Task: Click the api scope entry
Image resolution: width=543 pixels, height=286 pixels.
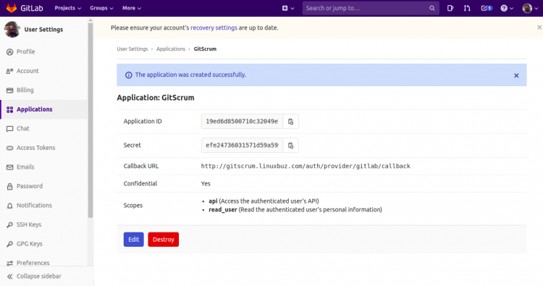Action: 264,201
